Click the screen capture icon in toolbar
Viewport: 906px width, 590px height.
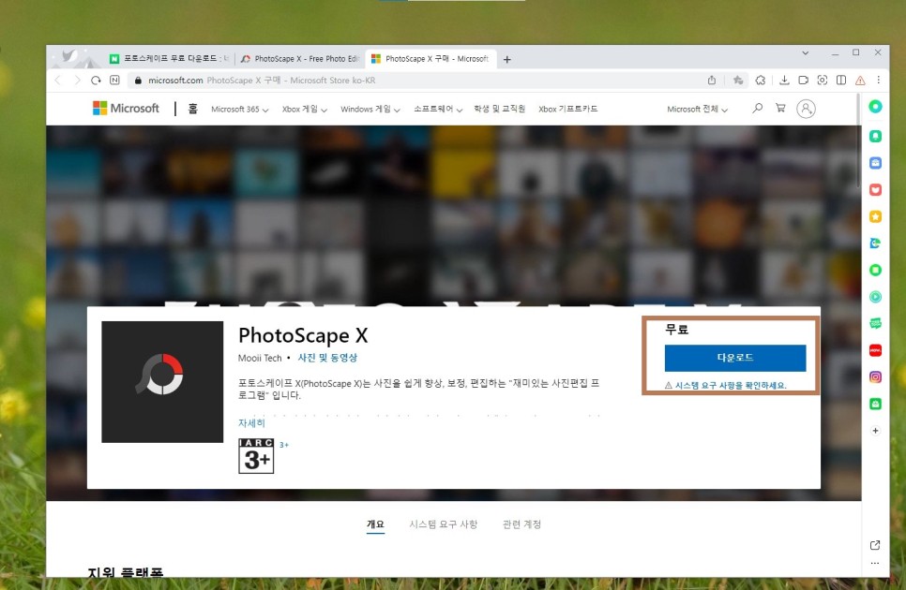(823, 81)
